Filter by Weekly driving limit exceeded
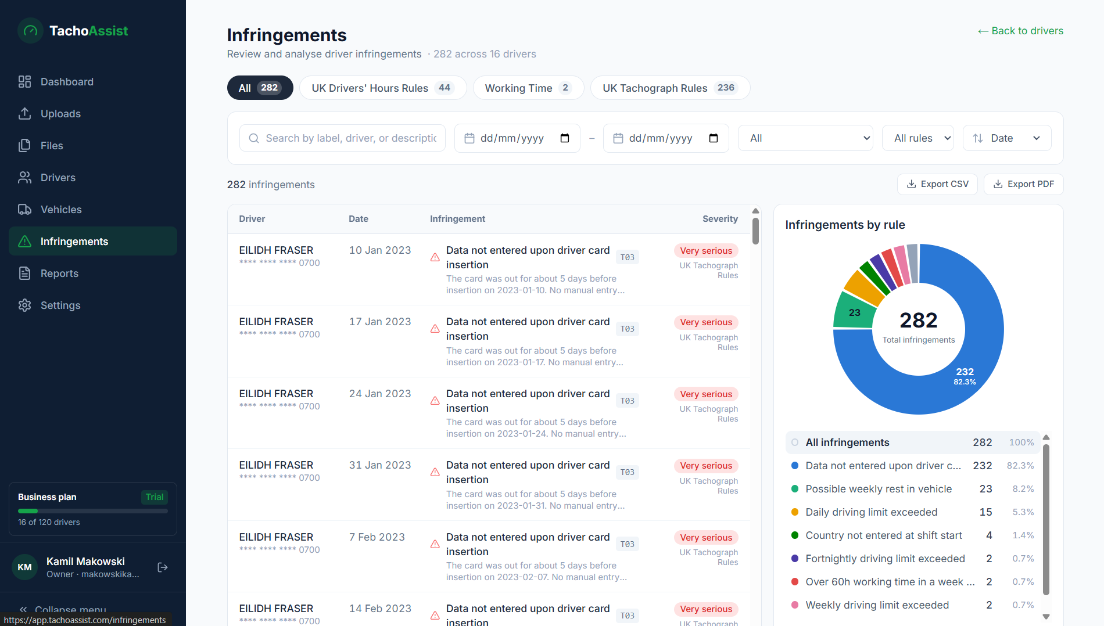 click(x=913, y=605)
